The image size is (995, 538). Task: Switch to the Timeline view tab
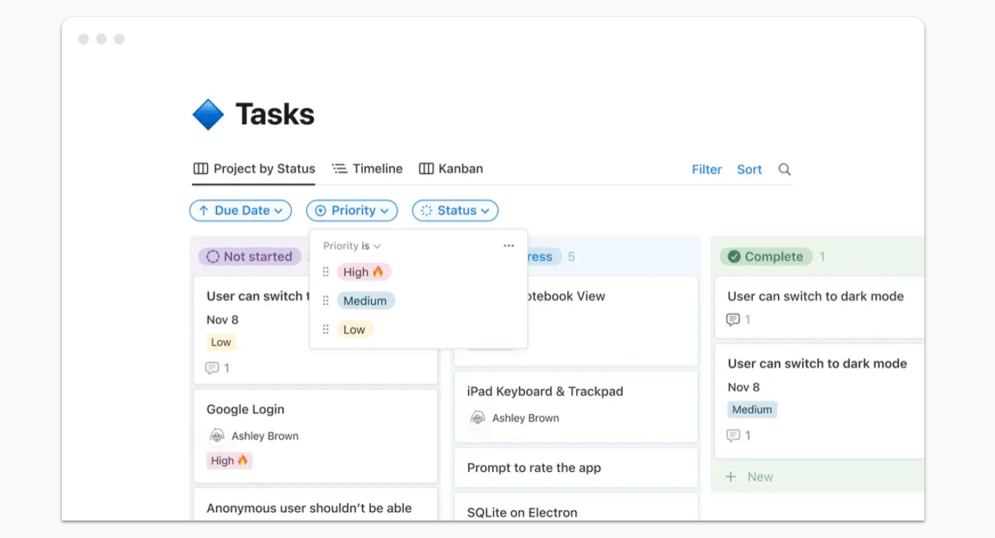(367, 169)
